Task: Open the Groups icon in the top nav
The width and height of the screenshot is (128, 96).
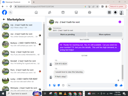Action: pyautogui.click(x=90, y=13)
